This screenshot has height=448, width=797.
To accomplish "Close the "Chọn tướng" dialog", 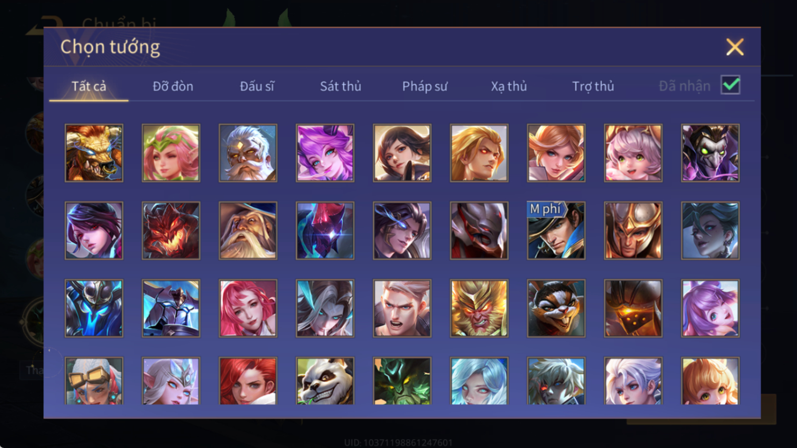I will [734, 47].
